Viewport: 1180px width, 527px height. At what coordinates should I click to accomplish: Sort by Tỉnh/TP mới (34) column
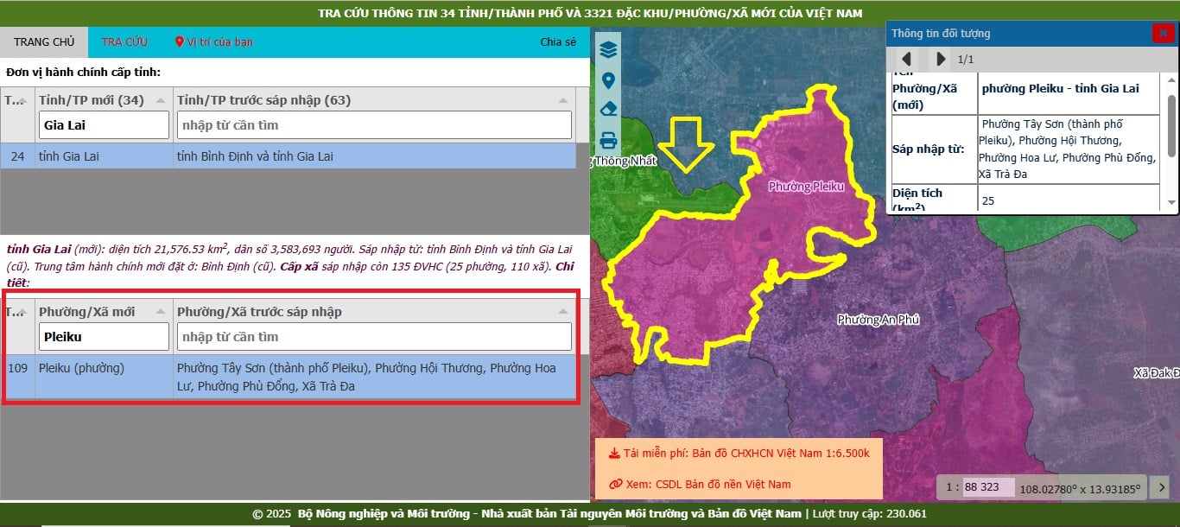tap(160, 100)
